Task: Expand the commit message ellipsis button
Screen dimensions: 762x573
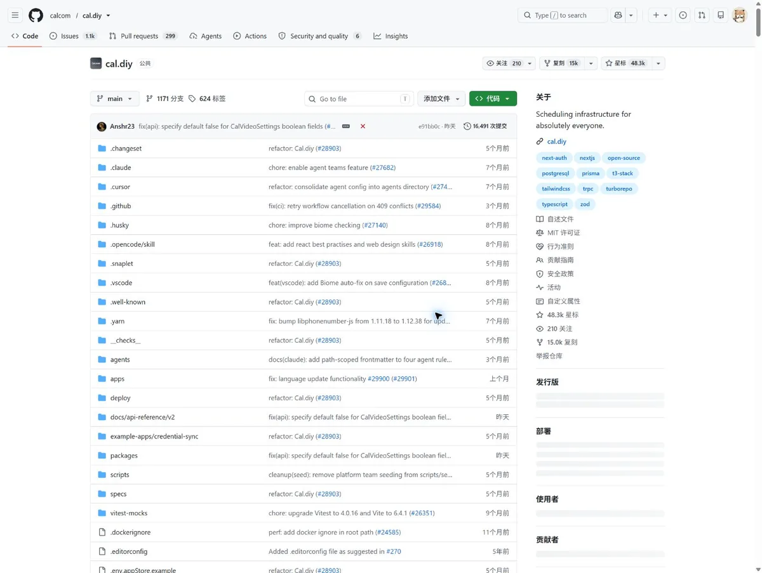Action: (x=346, y=126)
